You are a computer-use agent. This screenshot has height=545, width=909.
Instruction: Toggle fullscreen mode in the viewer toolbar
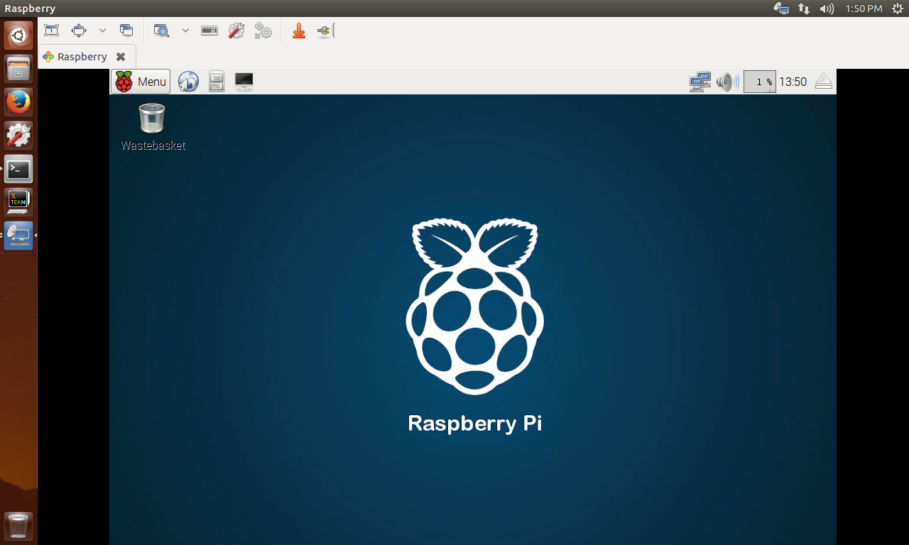point(51,31)
